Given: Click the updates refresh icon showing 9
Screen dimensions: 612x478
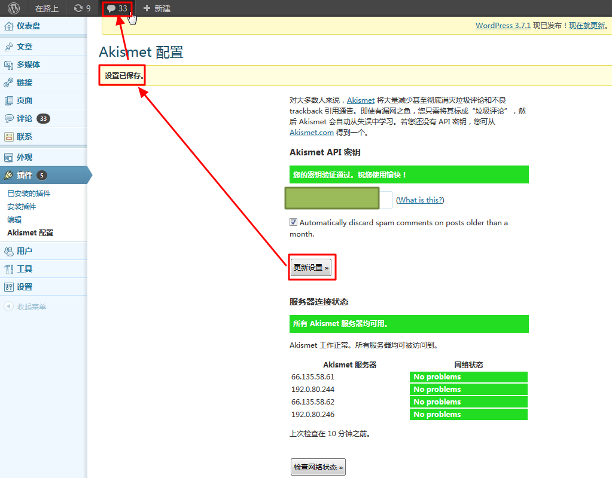Looking at the screenshot, I should 78,8.
